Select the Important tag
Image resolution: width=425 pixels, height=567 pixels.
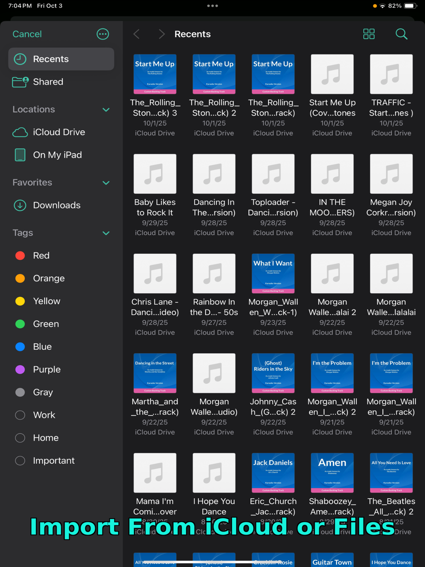point(61,461)
